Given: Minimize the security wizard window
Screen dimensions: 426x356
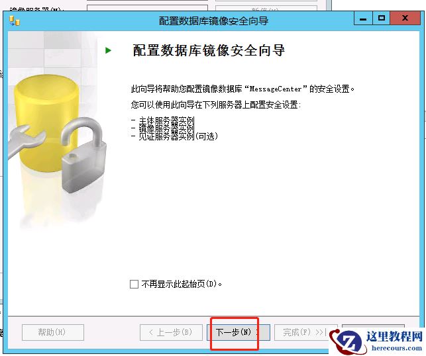Looking at the screenshot, I should (x=363, y=19).
